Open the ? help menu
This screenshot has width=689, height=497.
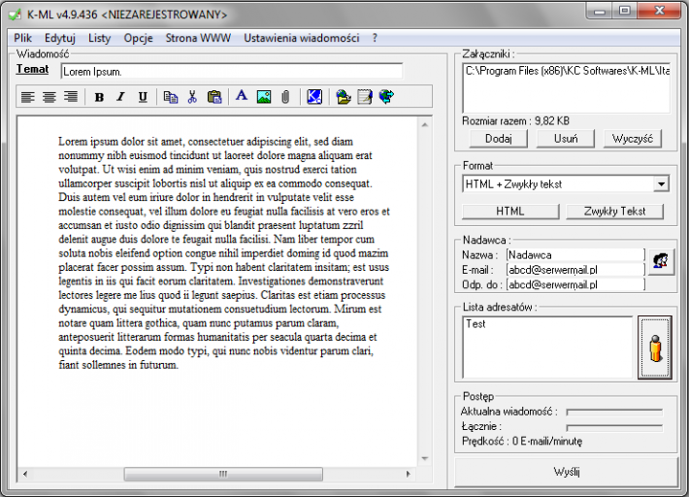coord(375,38)
